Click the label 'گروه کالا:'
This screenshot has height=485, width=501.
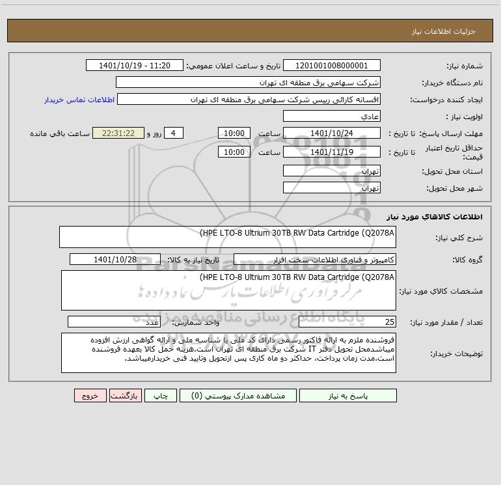[468, 260]
